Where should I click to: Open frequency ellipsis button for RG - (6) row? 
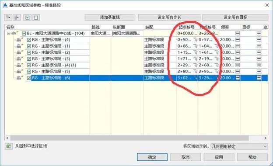pyautogui.click(x=238, y=78)
